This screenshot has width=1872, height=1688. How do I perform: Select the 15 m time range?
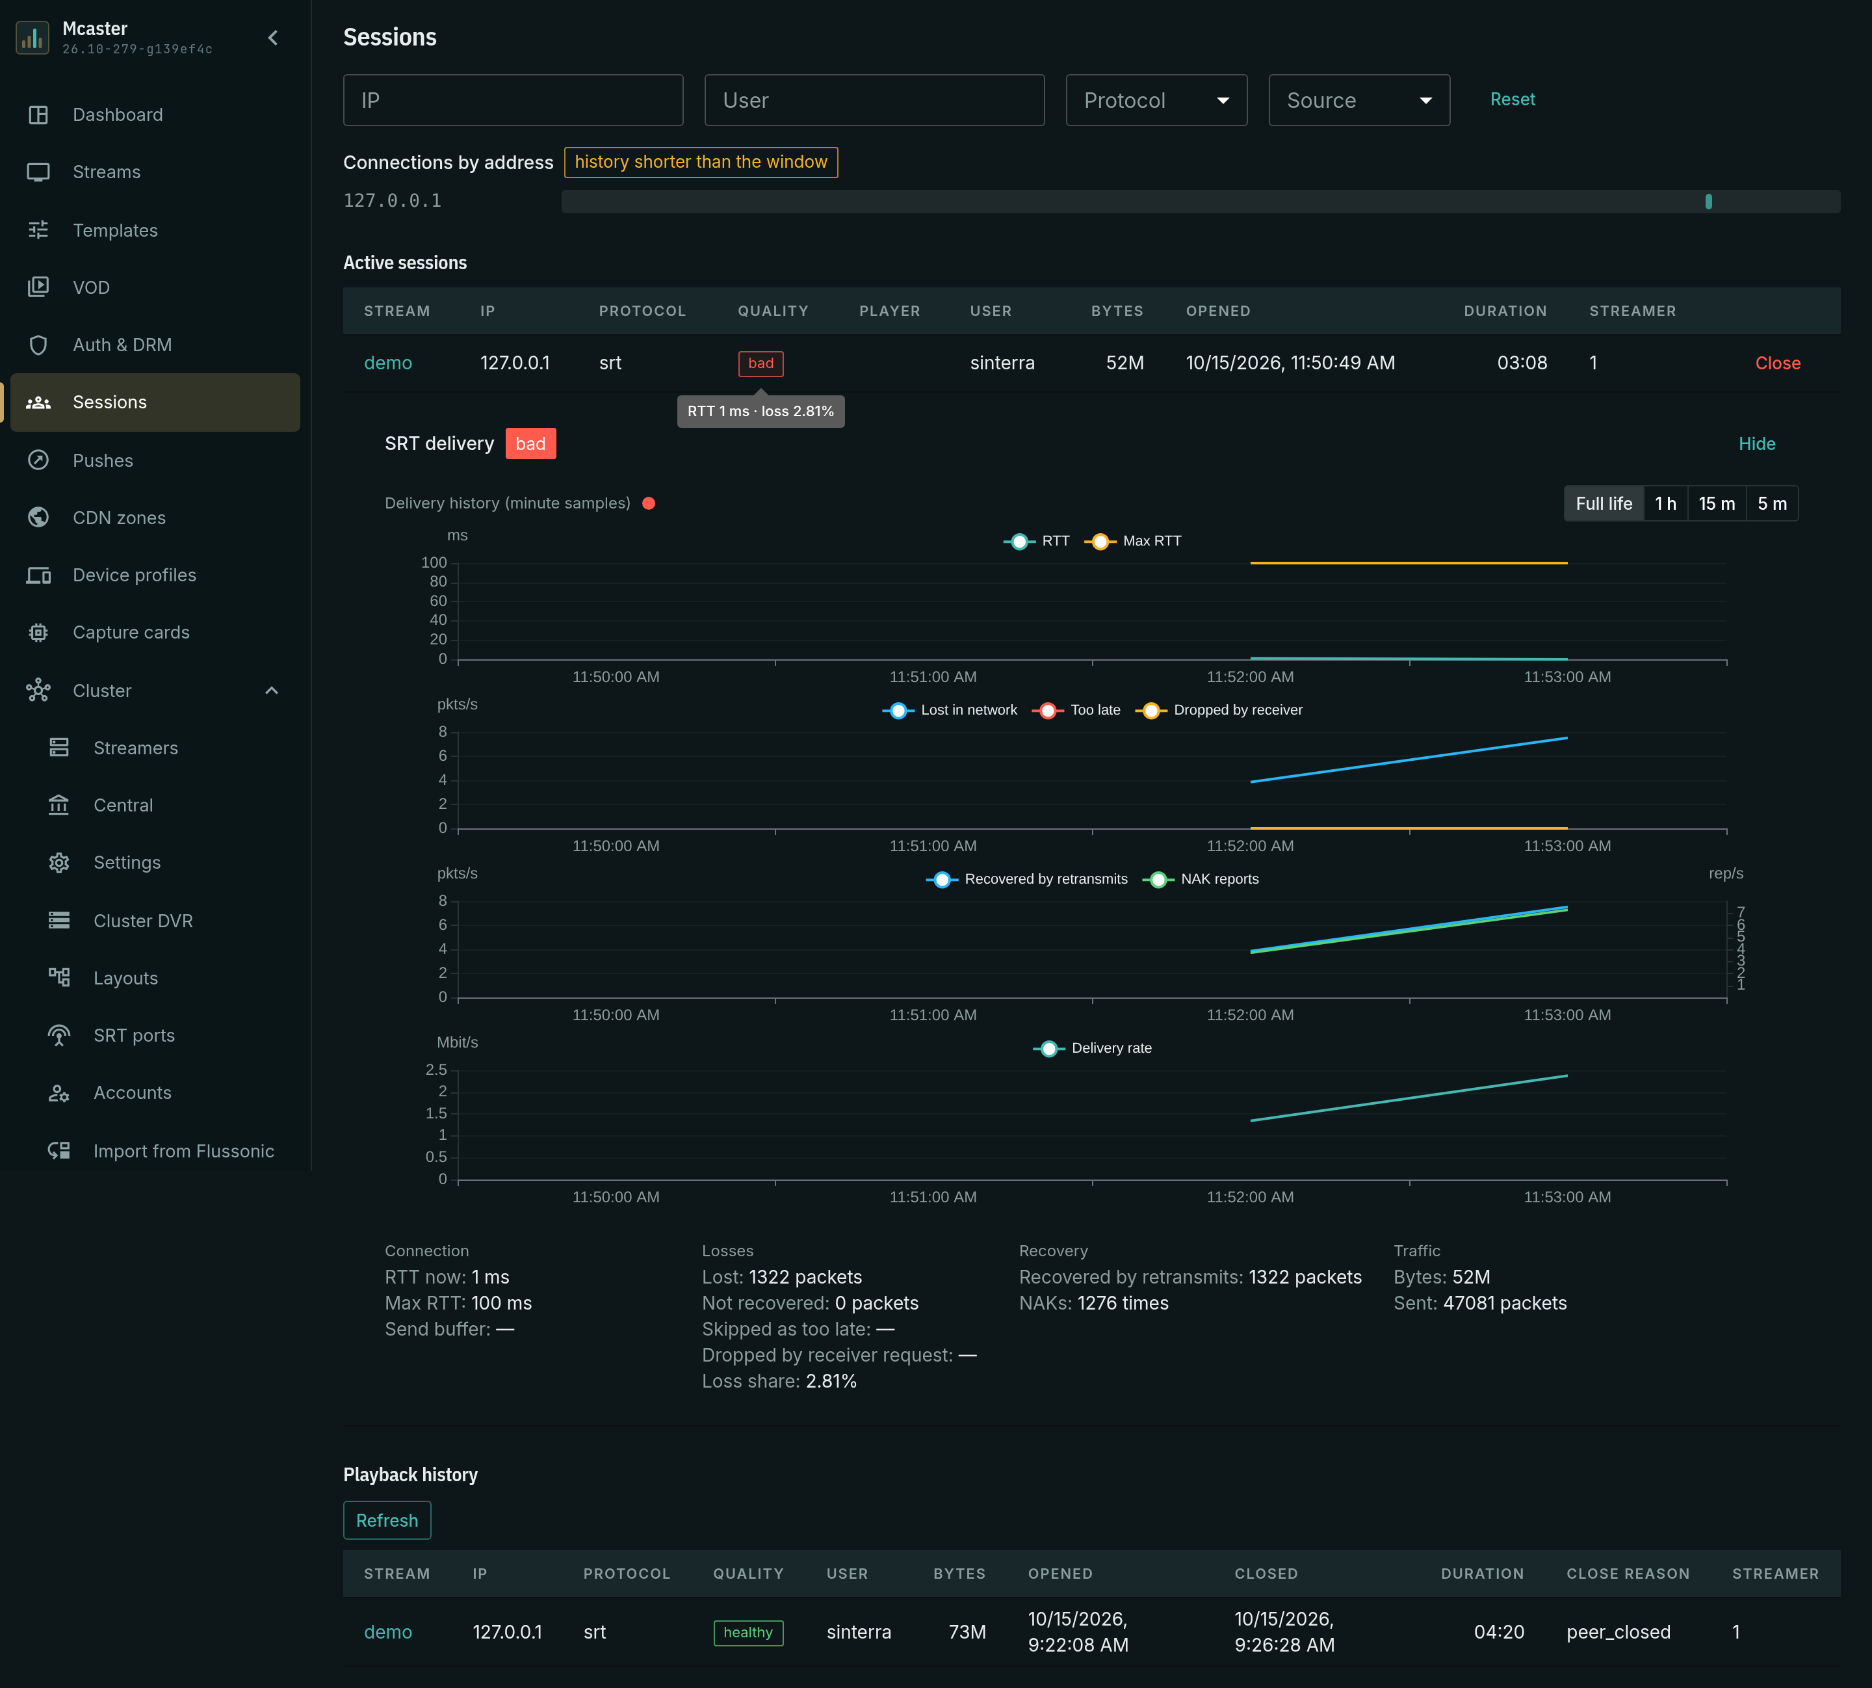pyautogui.click(x=1716, y=504)
